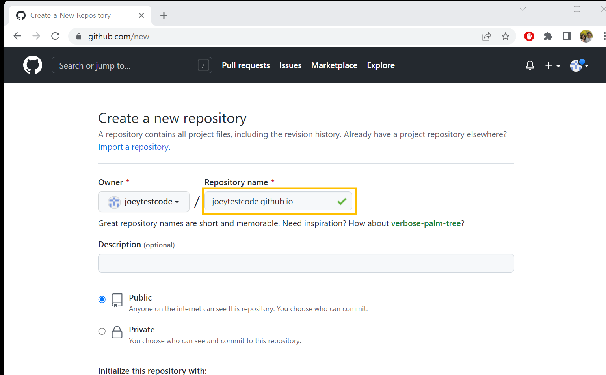Click the Initialize this repository with heading

pyautogui.click(x=152, y=371)
